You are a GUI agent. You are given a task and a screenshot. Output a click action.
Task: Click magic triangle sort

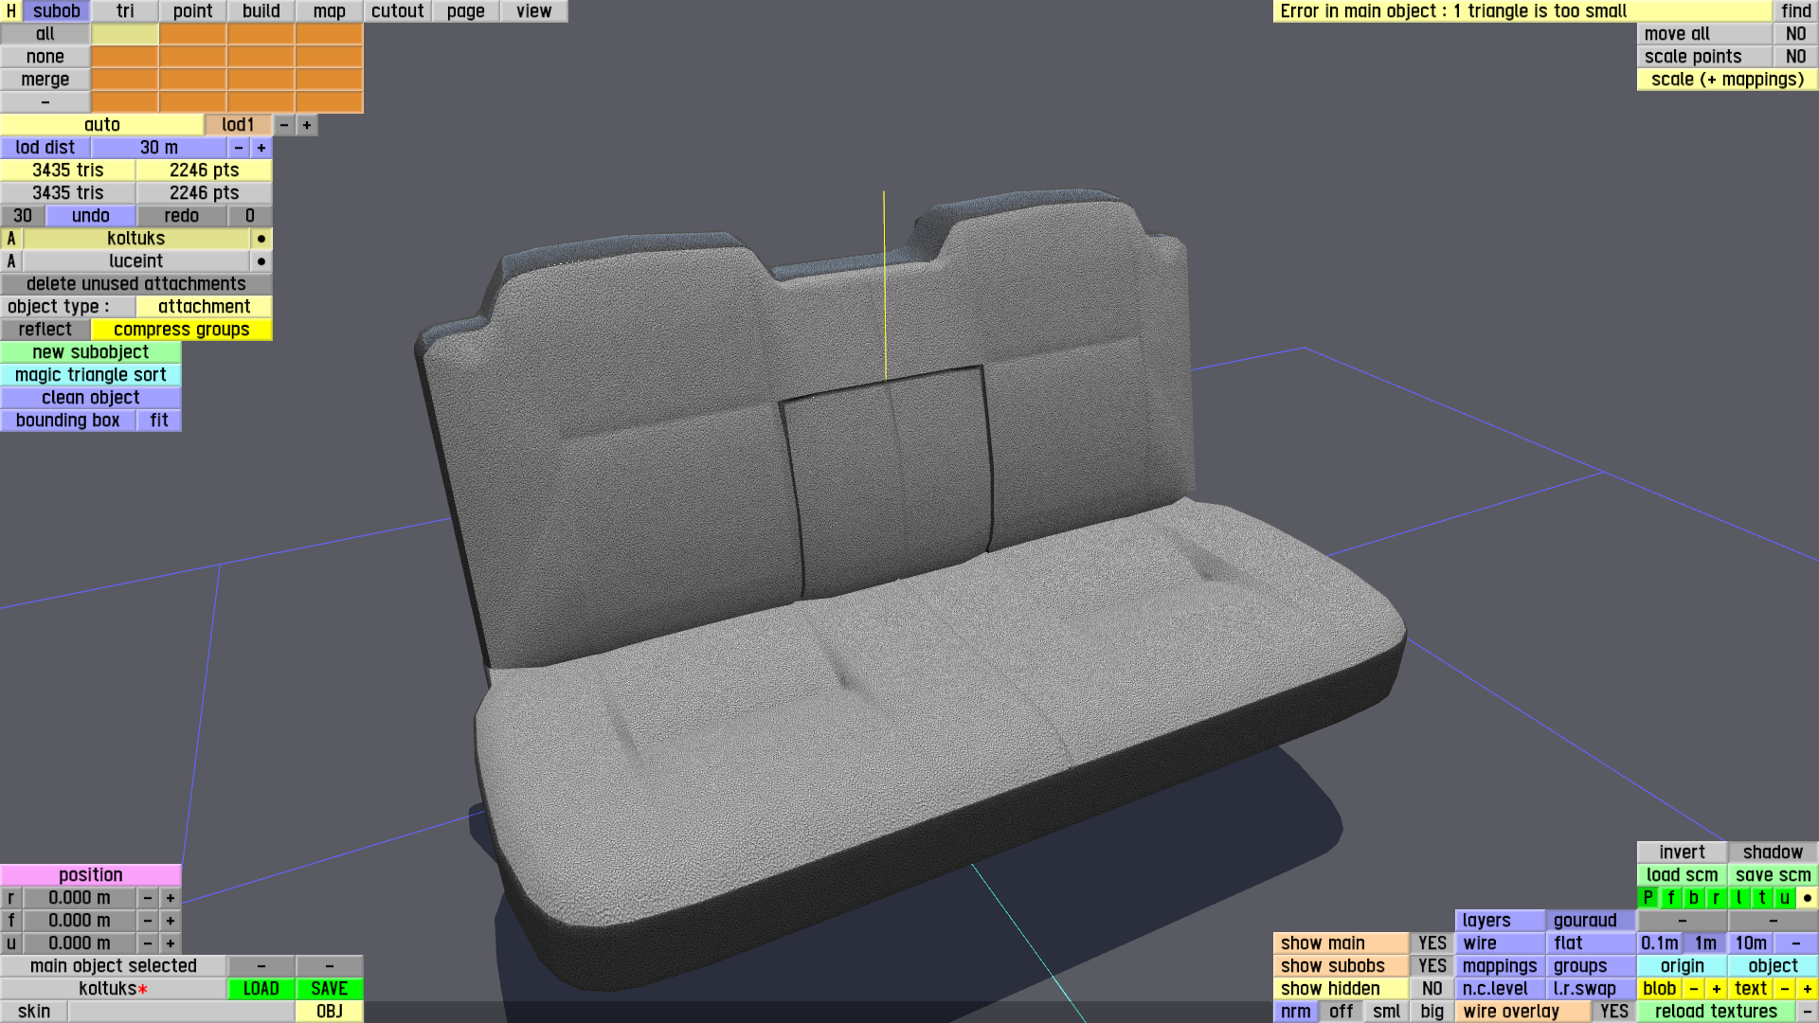coord(91,375)
